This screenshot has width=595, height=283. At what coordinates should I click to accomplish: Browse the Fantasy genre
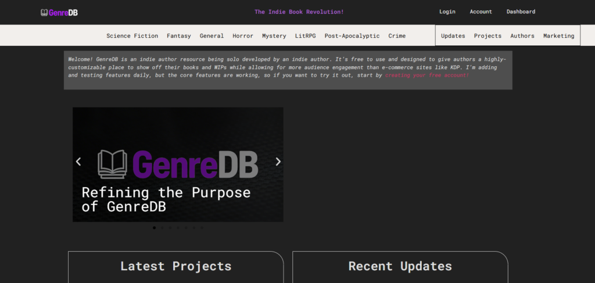(x=178, y=36)
